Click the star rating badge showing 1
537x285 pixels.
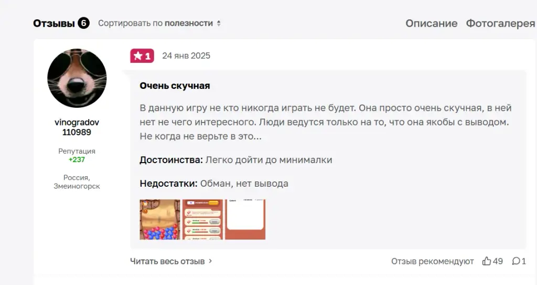142,55
